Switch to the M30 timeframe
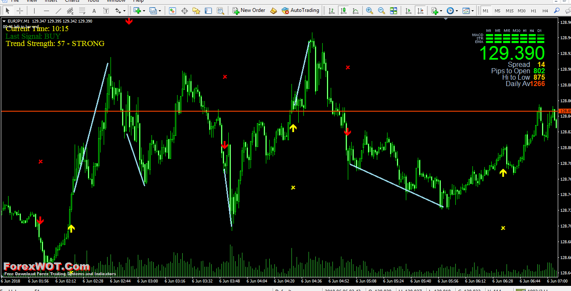This screenshot has width=571, height=291. [x=522, y=10]
